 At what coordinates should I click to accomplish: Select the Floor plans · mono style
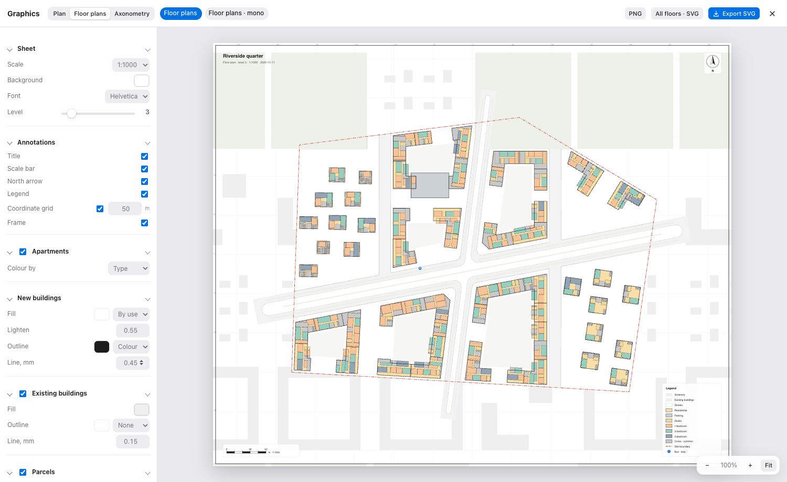[236, 13]
